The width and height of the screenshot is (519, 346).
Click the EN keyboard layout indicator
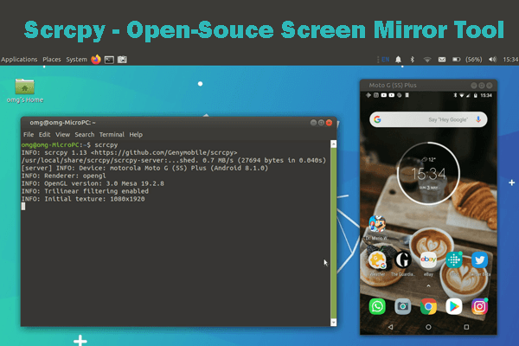(385, 60)
